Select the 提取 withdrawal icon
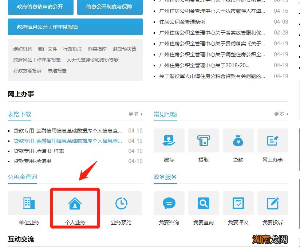The image size is (300, 249). click(203, 140)
